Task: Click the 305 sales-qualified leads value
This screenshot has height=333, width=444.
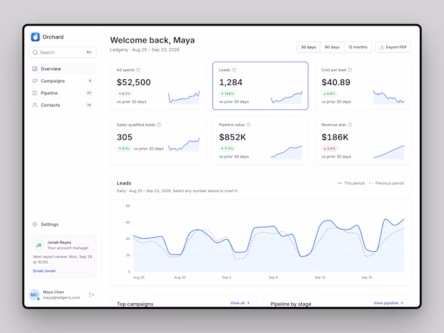Action: click(x=124, y=138)
